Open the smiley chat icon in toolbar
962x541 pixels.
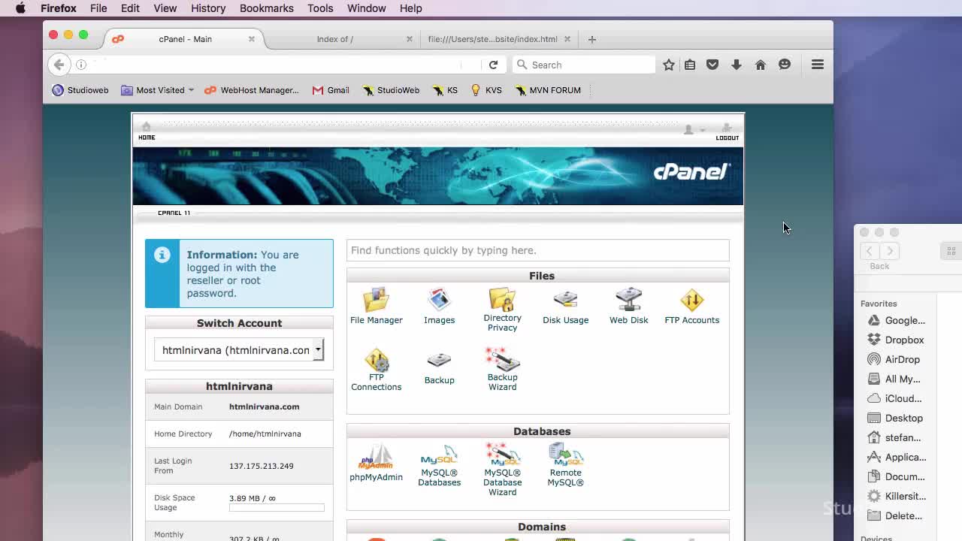click(x=785, y=65)
